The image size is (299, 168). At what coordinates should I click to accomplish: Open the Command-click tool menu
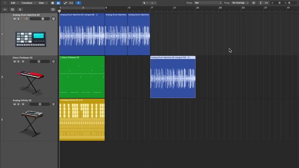153,3
